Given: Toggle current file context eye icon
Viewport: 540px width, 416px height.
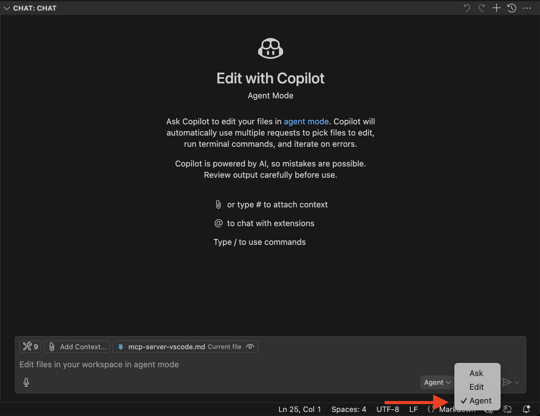Looking at the screenshot, I should click(250, 347).
